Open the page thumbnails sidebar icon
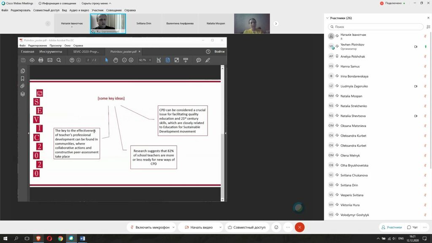432x243 pixels. tap(23, 71)
